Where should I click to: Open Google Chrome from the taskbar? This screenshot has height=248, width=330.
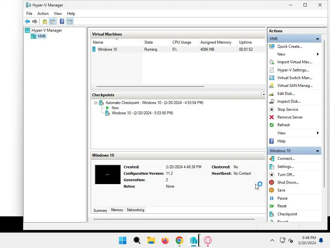point(179,240)
